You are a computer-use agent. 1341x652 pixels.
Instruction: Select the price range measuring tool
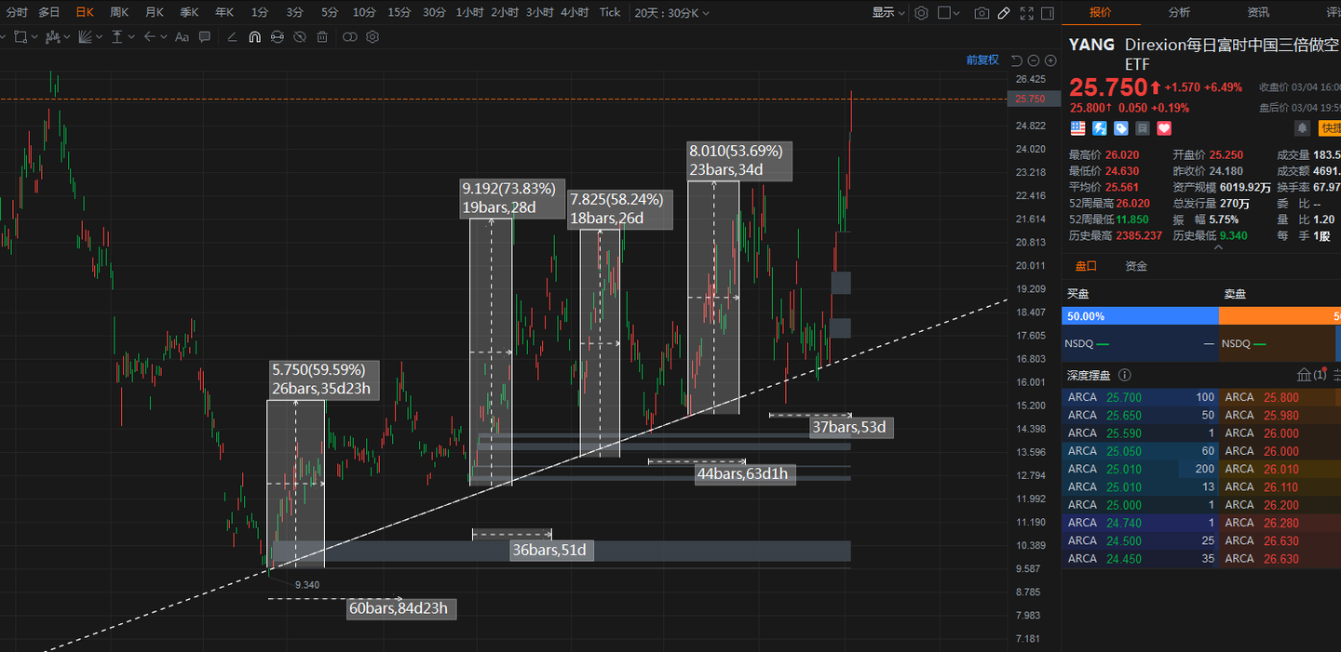click(116, 37)
